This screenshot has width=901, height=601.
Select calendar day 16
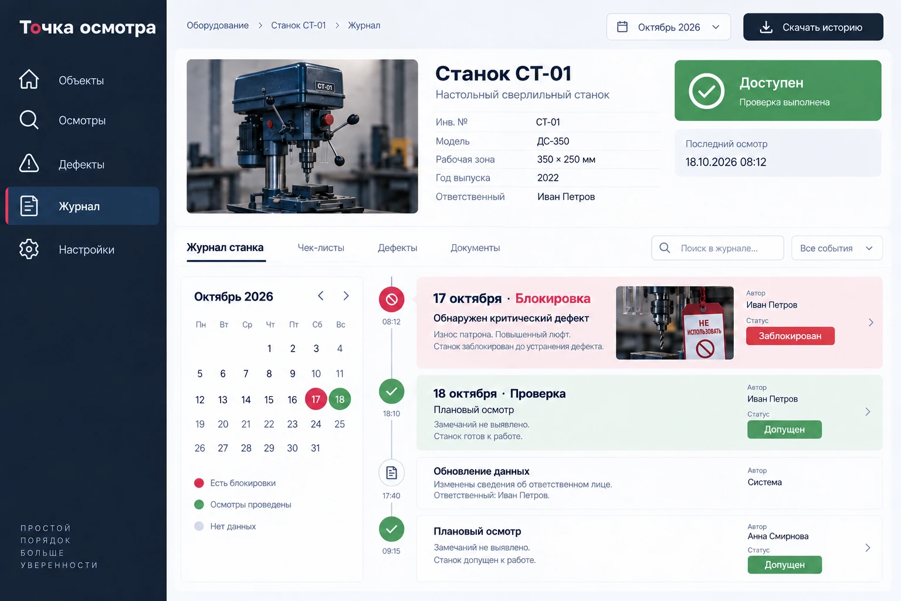coord(292,400)
